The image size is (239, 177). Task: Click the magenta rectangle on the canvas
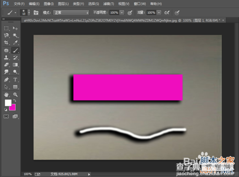tap(128, 88)
